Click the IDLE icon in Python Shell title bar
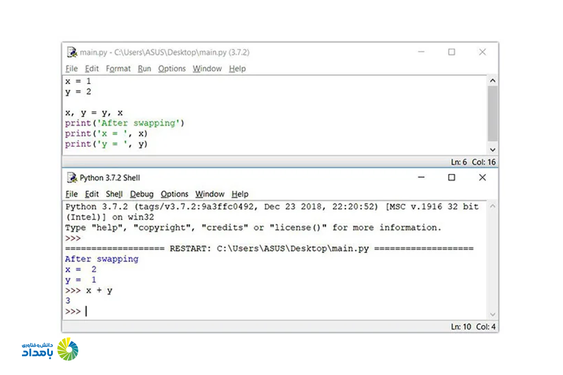Screen dimensions: 563x375 72,178
